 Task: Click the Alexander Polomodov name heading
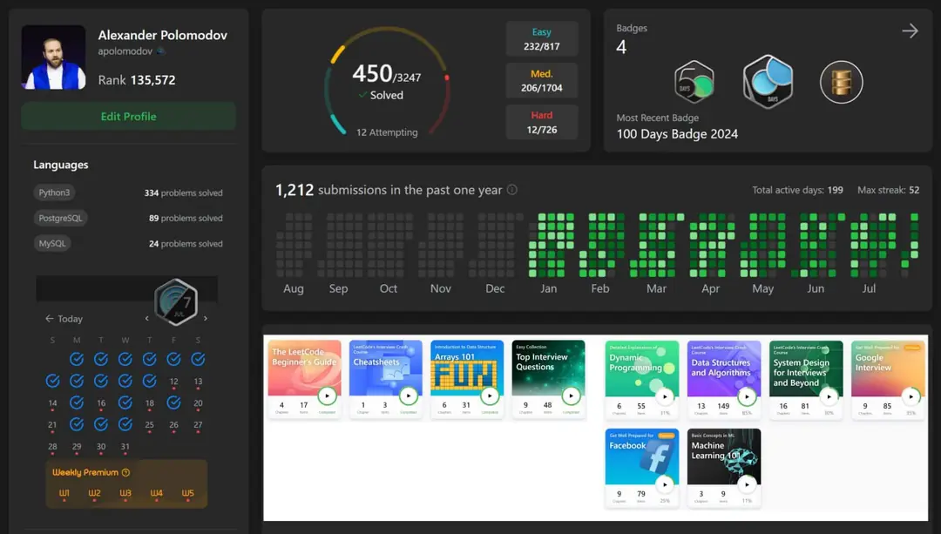[x=163, y=36]
